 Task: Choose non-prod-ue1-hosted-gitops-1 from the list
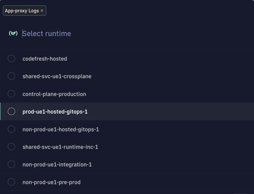tap(61, 130)
